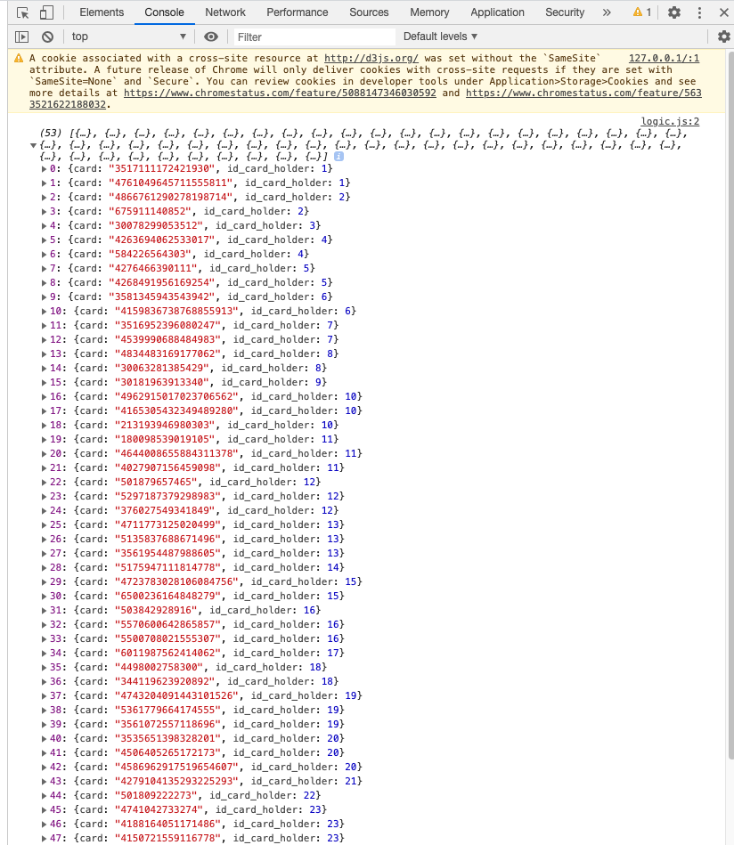Open the Memory tab
This screenshot has width=734, height=845.
429,12
